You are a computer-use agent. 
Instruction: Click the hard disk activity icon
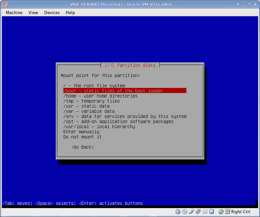click(178, 212)
